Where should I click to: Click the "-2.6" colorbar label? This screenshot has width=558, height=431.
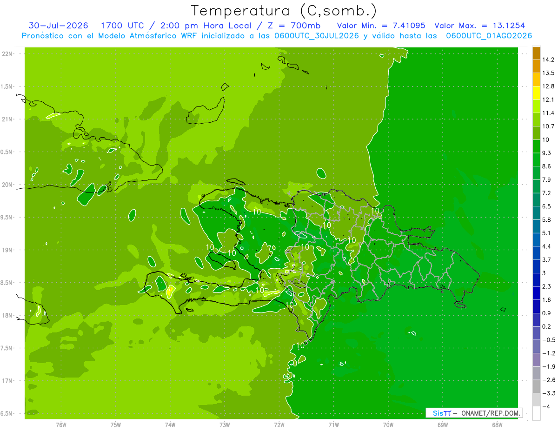point(548,380)
